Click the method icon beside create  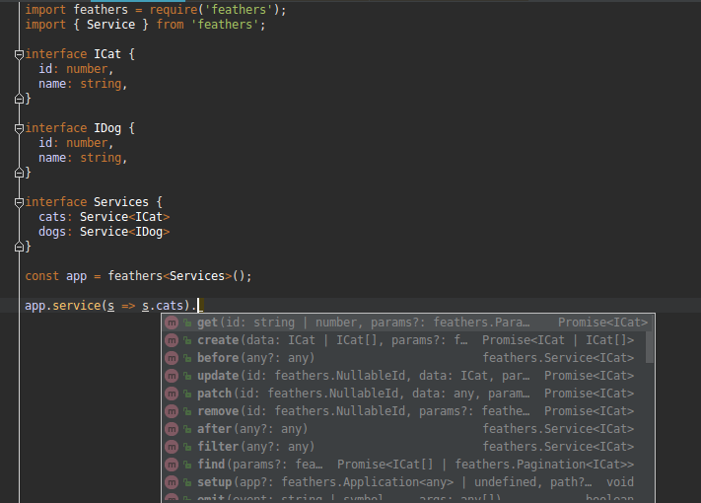172,340
